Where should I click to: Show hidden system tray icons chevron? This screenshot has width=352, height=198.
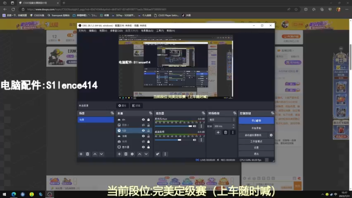point(323,194)
